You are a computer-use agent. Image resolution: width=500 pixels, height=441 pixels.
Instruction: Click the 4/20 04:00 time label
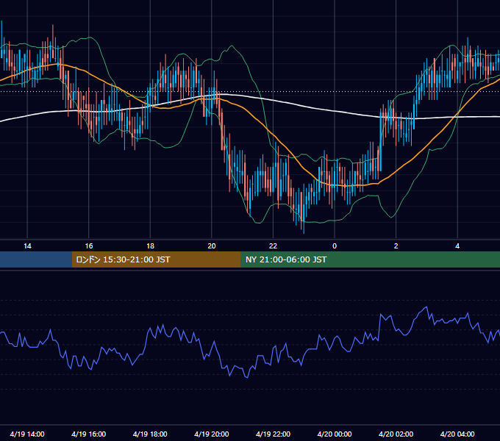pos(457,434)
